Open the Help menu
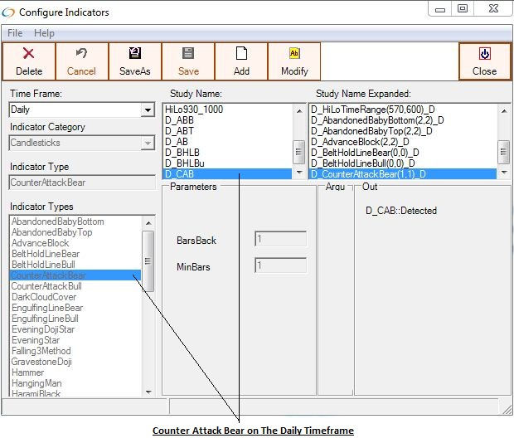The width and height of the screenshot is (514, 443). (x=44, y=33)
